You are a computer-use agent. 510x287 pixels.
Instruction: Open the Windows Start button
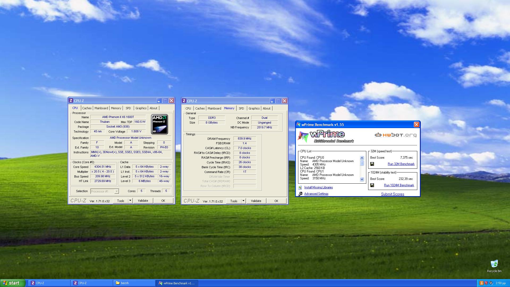coord(12,283)
